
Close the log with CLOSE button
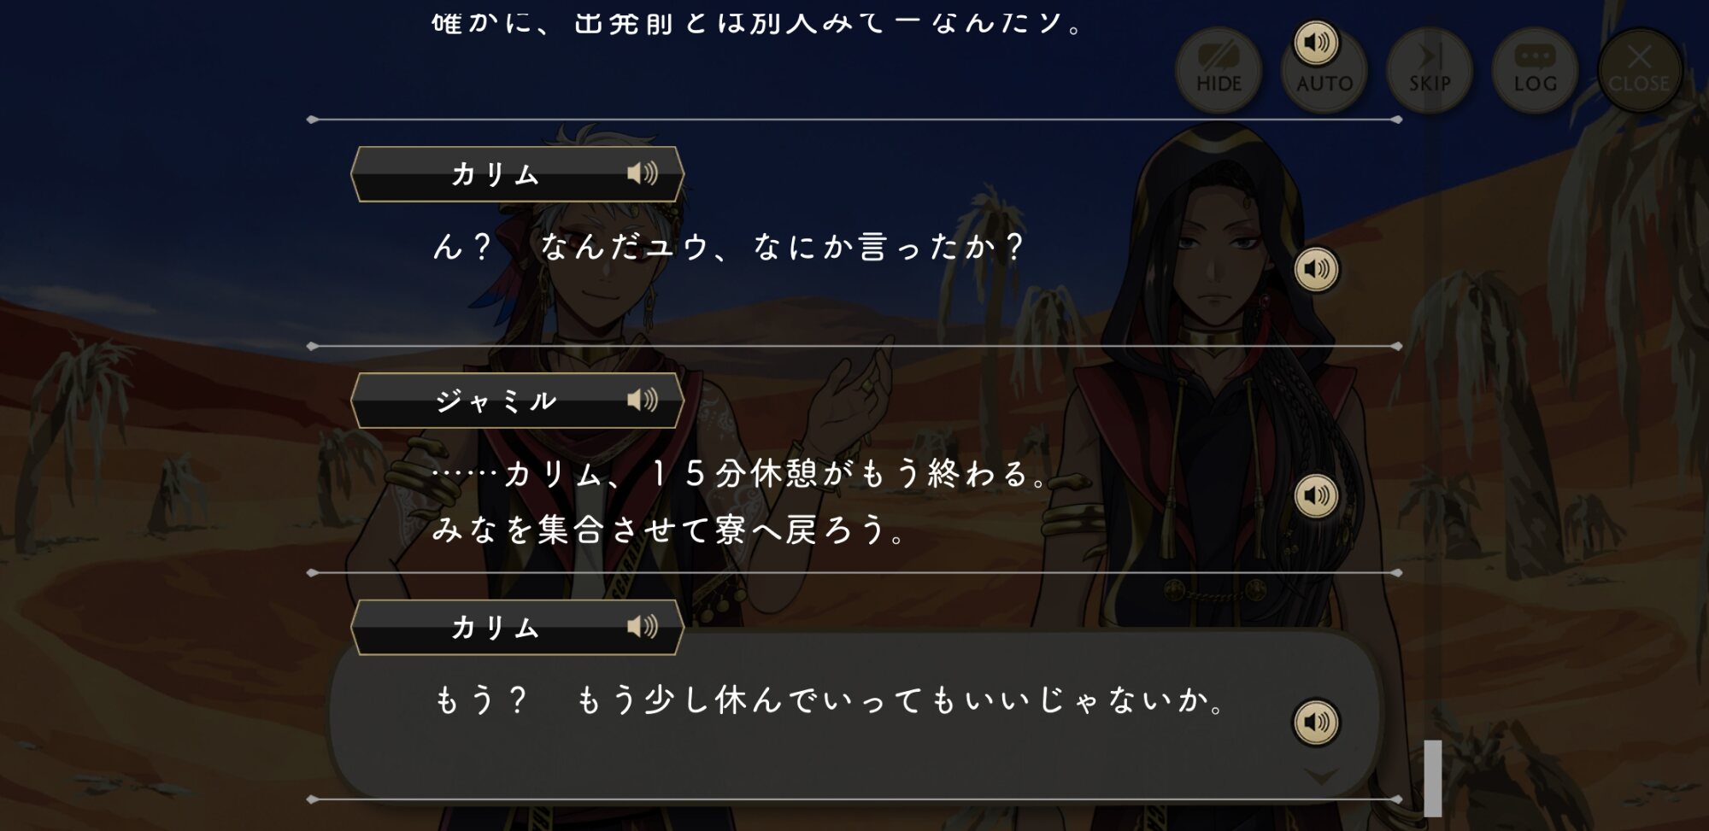pos(1640,70)
